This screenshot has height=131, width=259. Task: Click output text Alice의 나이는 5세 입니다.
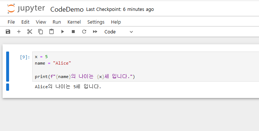click(68, 86)
